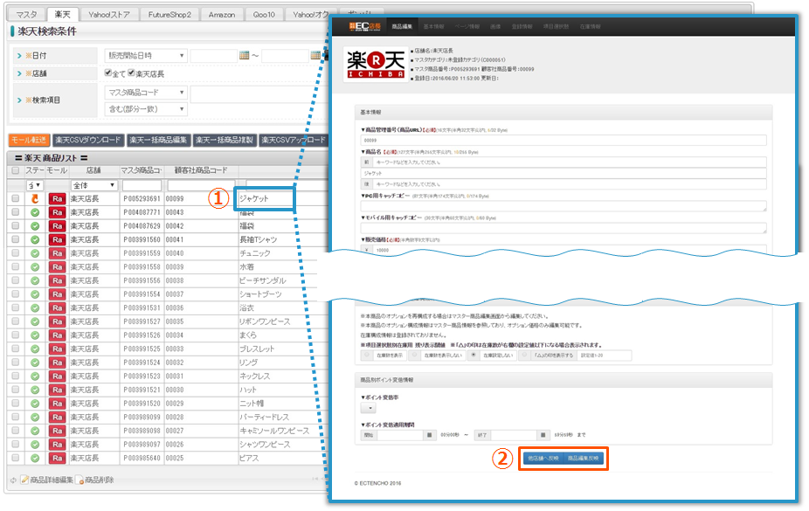
Task: Click the Ra mall icon in row P003991531
Action: (x=57, y=307)
